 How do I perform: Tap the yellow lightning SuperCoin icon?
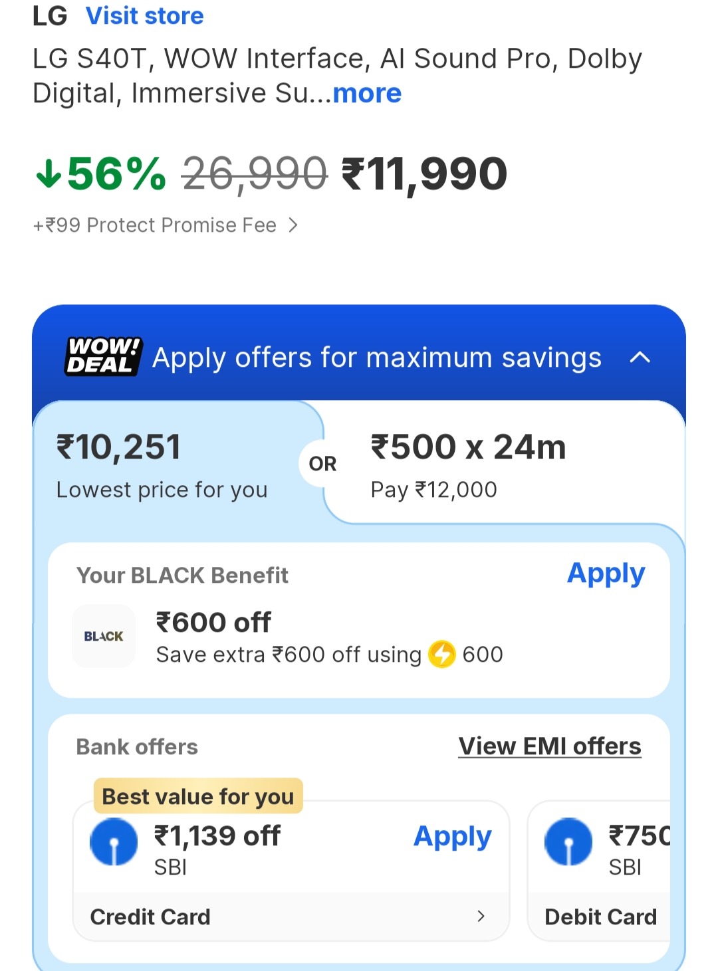pos(442,654)
